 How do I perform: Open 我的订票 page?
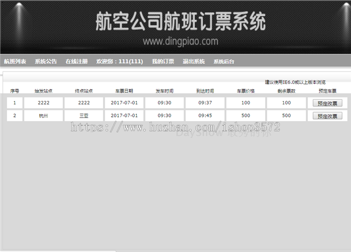click(163, 61)
